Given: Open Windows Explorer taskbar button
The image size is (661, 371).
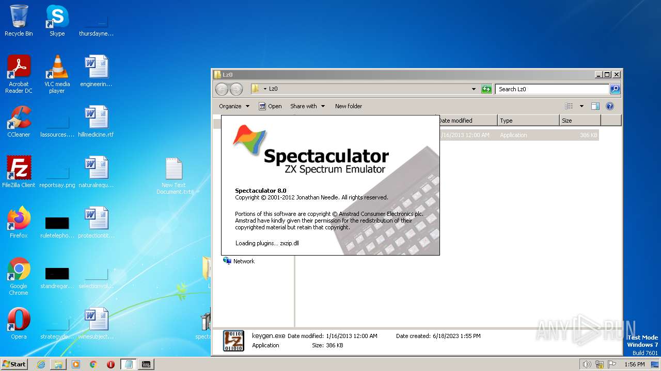Looking at the screenshot, I should (x=58, y=364).
